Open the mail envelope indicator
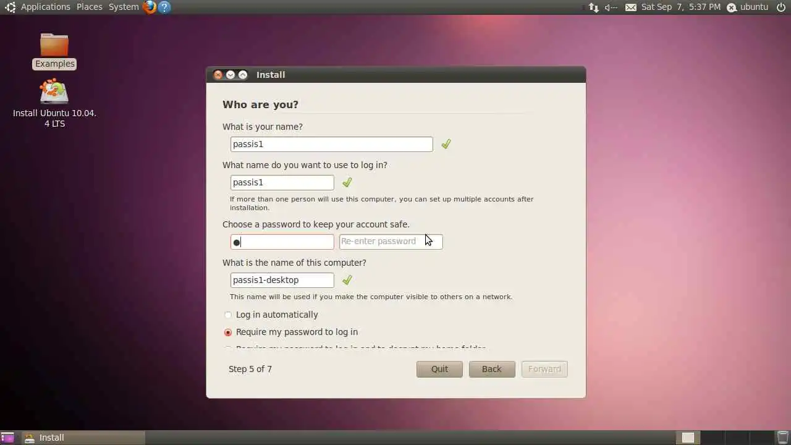Viewport: 791px width, 445px height. 630,7
